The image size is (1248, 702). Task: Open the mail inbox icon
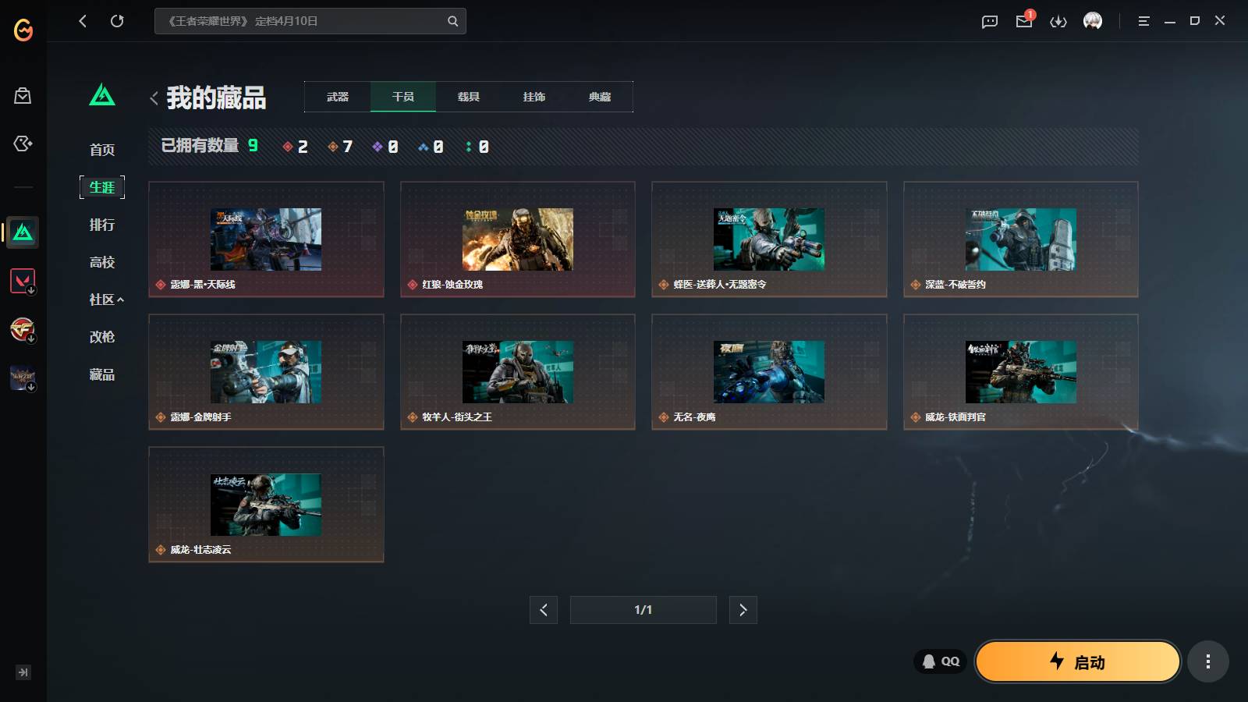coord(1024,21)
